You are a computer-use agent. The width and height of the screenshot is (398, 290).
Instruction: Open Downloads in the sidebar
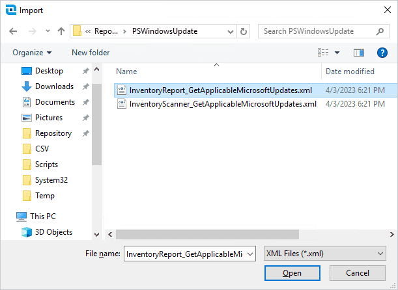coord(54,86)
